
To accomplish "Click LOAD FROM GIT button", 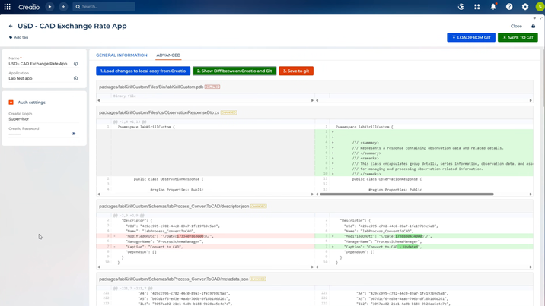I will tap(471, 37).
